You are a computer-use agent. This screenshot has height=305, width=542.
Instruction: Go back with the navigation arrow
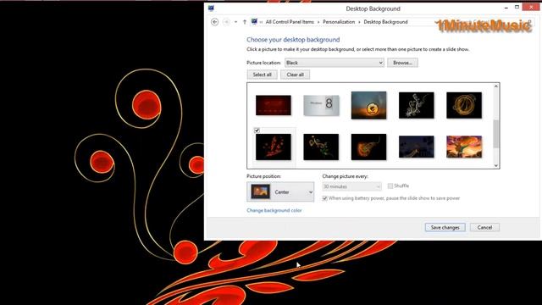tap(214, 22)
